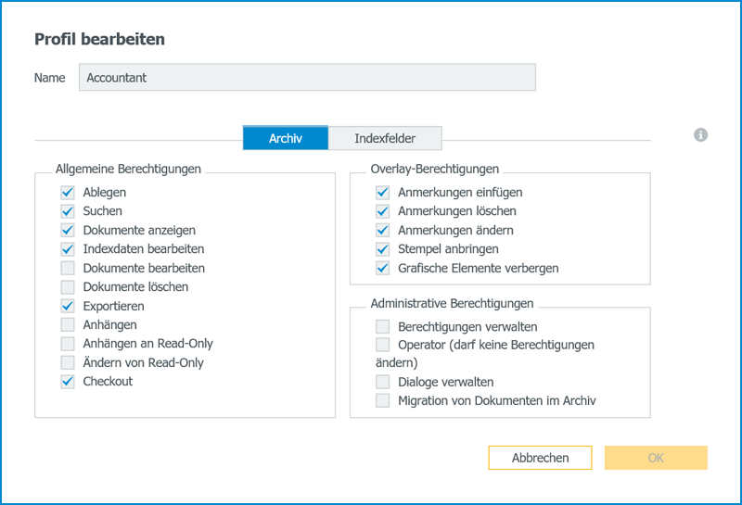Image resolution: width=742 pixels, height=505 pixels.
Task: Uncheck Stempel anbringen
Action: pyautogui.click(x=382, y=249)
